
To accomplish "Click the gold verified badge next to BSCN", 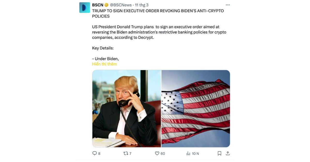I will (x=106, y=5).
